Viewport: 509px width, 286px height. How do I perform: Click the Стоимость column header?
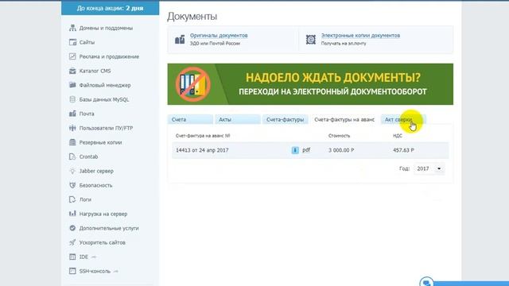point(339,136)
